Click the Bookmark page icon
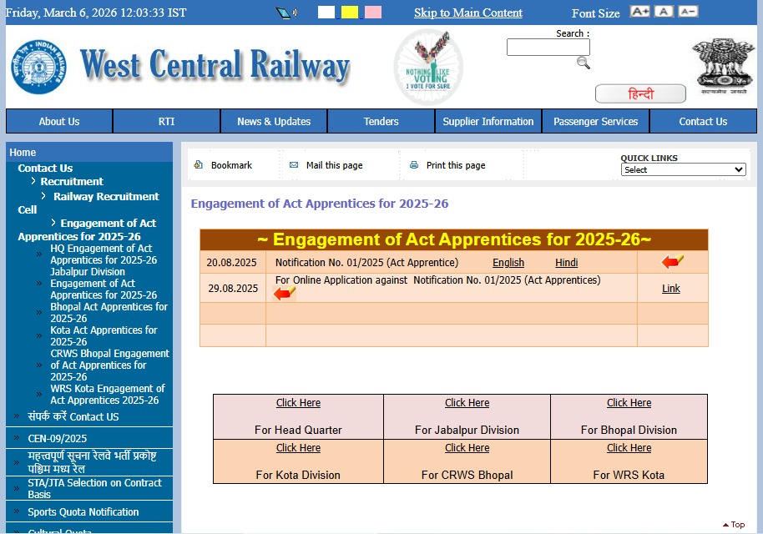This screenshot has width=763, height=534. 199,165
